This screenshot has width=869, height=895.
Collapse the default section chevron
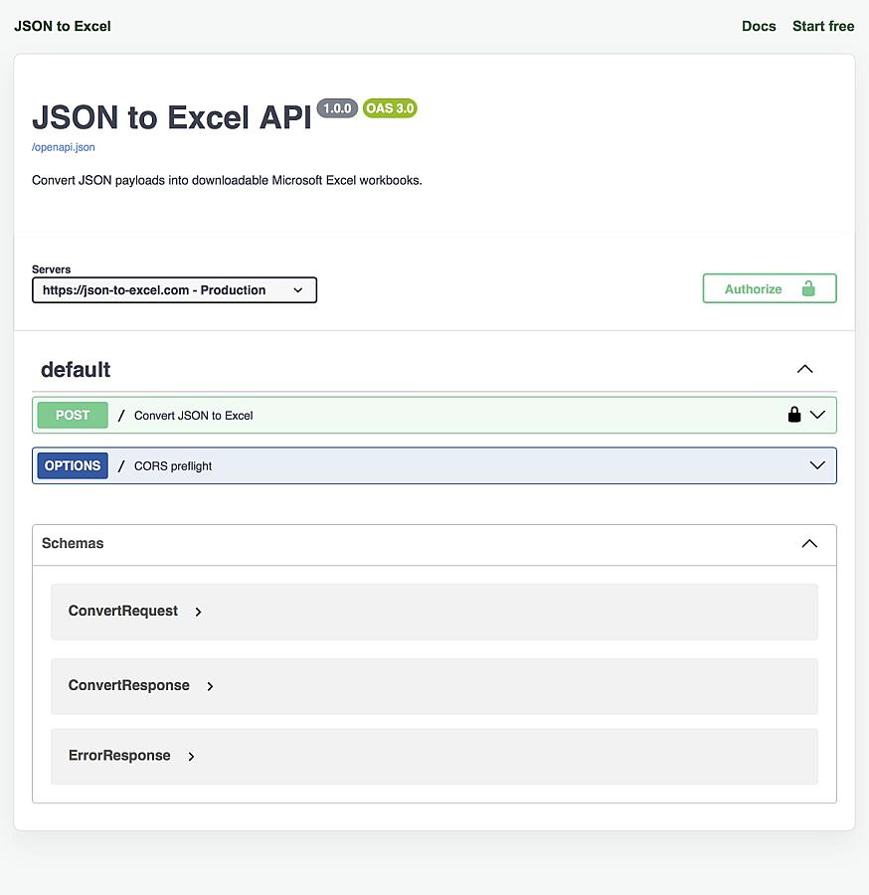pos(804,369)
